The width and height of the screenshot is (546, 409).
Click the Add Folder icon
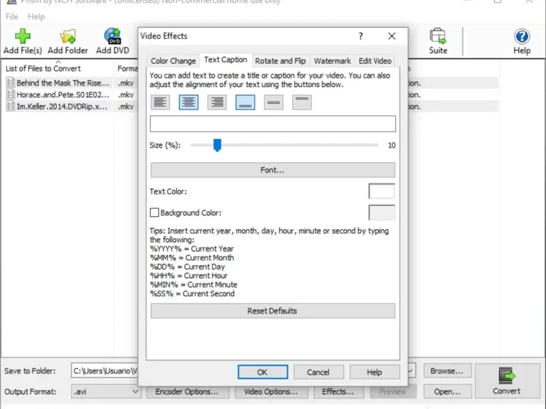click(x=68, y=36)
